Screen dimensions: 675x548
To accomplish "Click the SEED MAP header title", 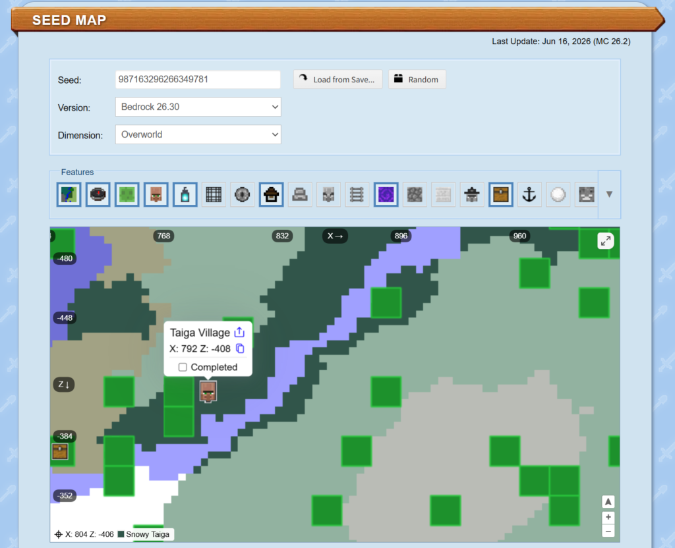I will click(x=69, y=20).
